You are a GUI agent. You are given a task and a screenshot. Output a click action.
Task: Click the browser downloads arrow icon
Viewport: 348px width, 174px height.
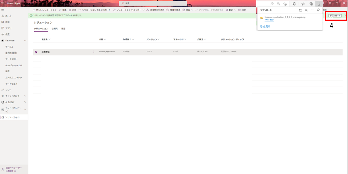[x=319, y=3]
